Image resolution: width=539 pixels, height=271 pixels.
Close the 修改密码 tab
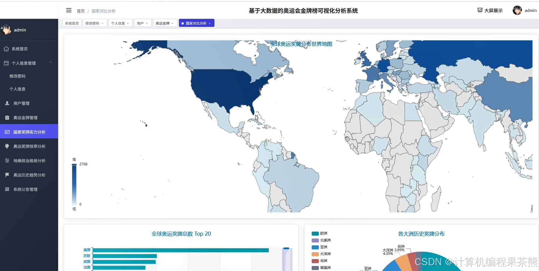point(102,23)
